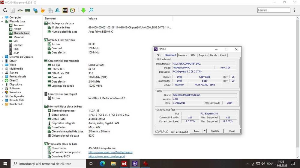The height and width of the screenshot is (168, 300).
Task: Click the CPU chip toolbar icon
Action: click(x=20, y=10)
